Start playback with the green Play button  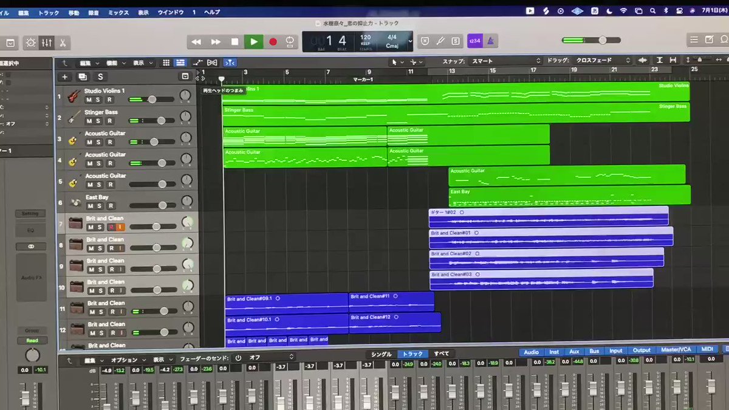pyautogui.click(x=254, y=41)
